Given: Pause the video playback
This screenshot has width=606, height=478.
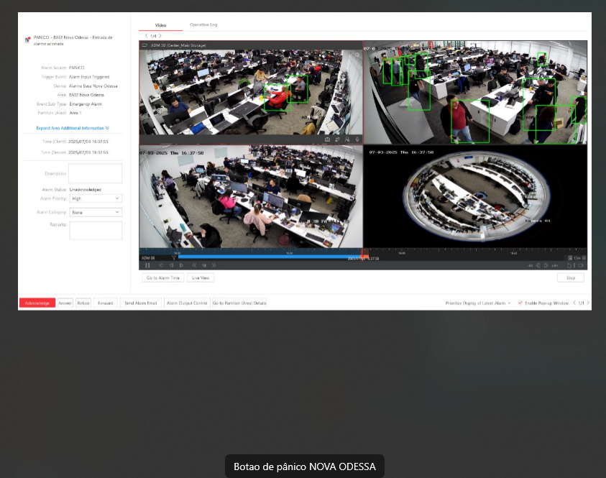Looking at the screenshot, I should (x=147, y=265).
